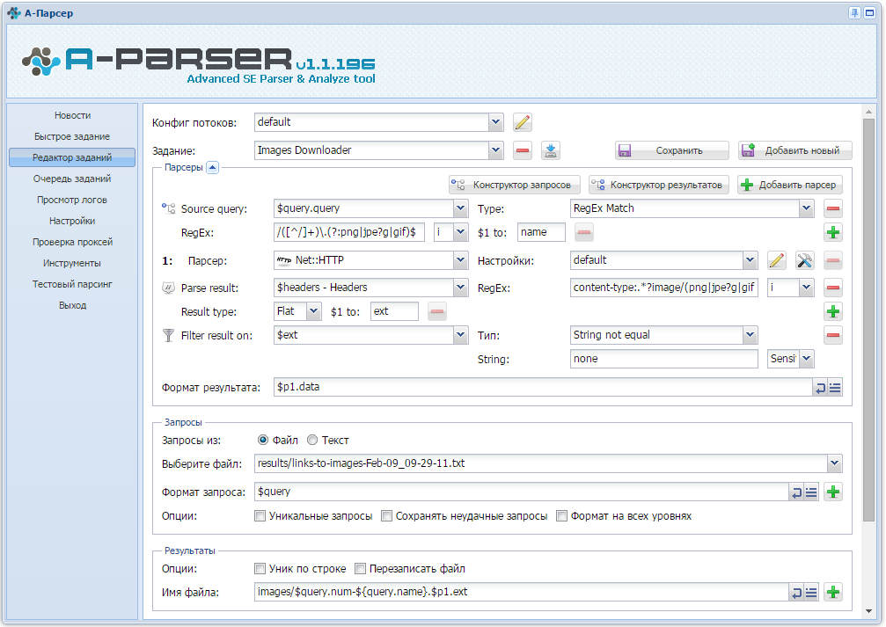The width and height of the screenshot is (886, 627).
Task: Open the Конфиг потоков dropdown
Action: (x=495, y=122)
